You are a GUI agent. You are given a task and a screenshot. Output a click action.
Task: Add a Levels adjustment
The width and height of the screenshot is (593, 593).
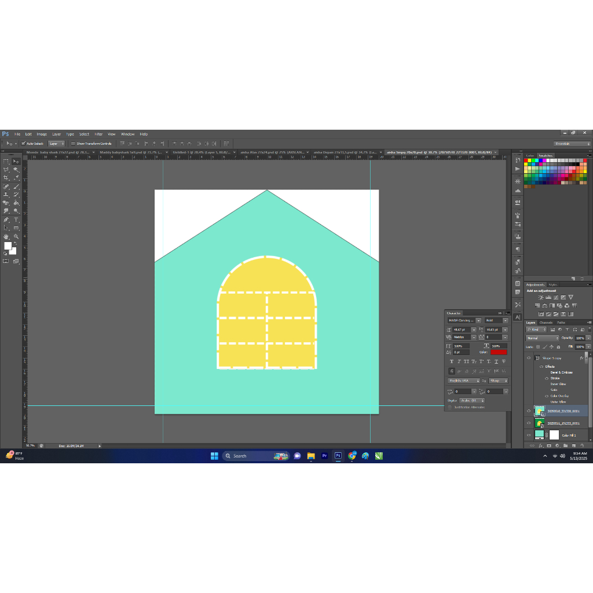click(x=548, y=298)
